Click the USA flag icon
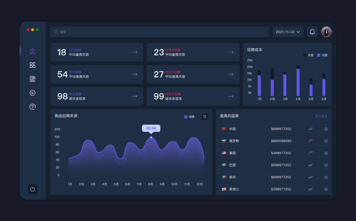The height and width of the screenshot is (221, 356). pos(224,153)
